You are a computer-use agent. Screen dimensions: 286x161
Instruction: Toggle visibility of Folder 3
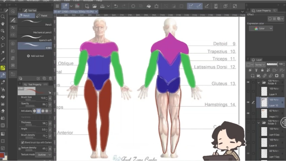point(248,123)
